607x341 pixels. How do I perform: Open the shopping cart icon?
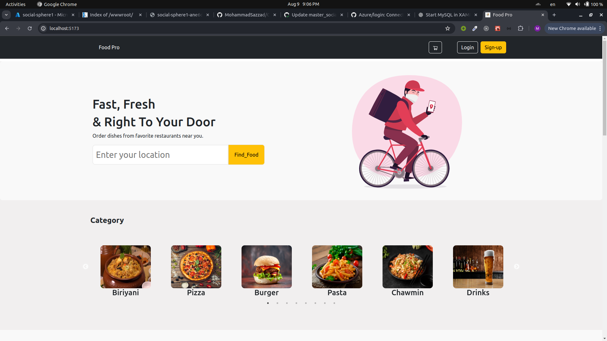click(x=435, y=47)
